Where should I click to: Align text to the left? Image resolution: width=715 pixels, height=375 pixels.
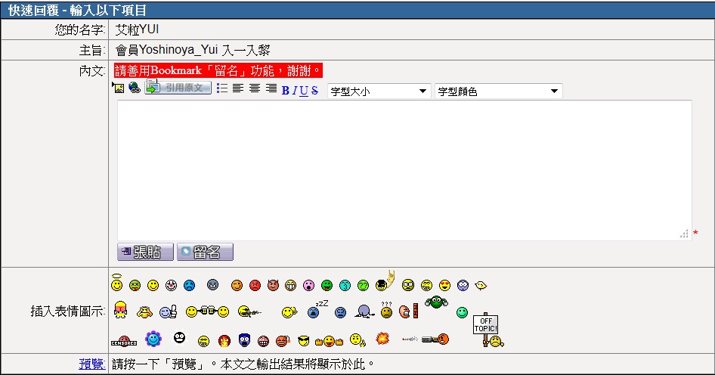238,89
